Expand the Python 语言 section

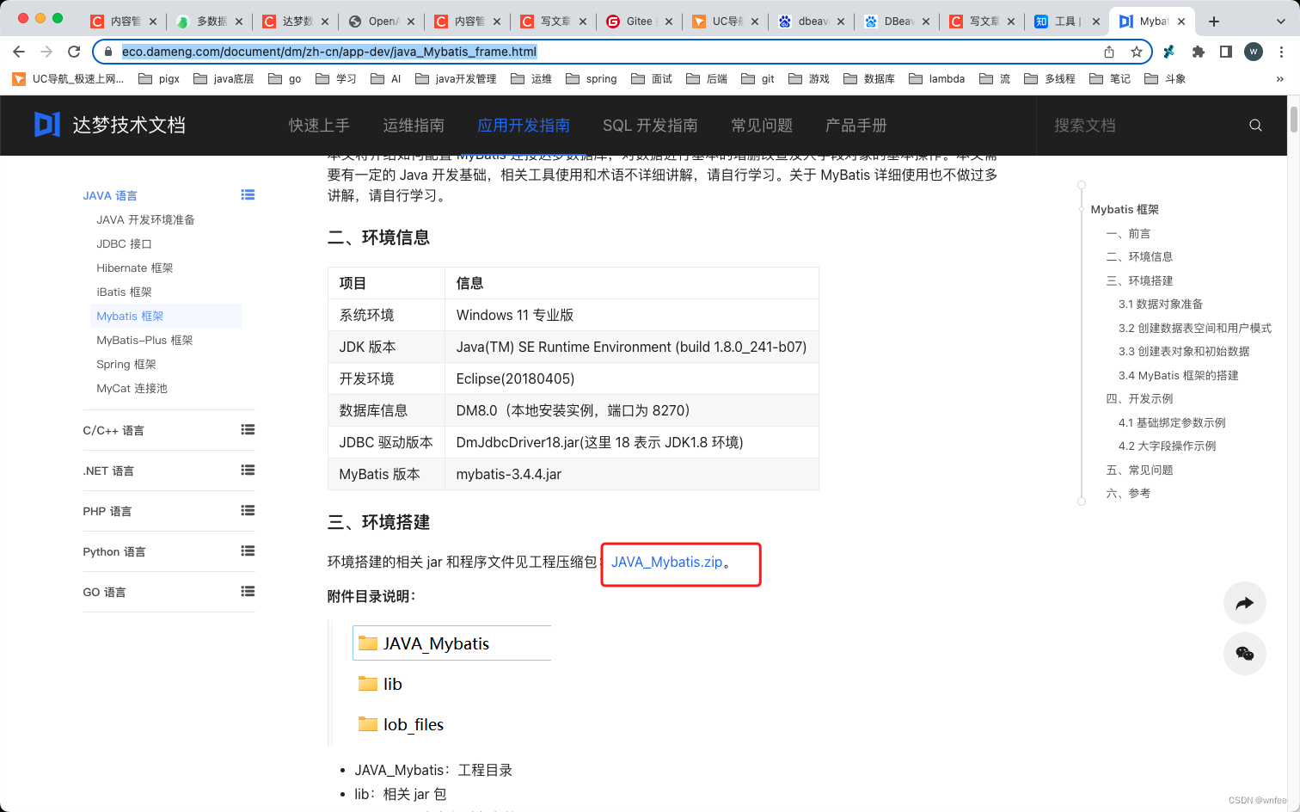(248, 551)
